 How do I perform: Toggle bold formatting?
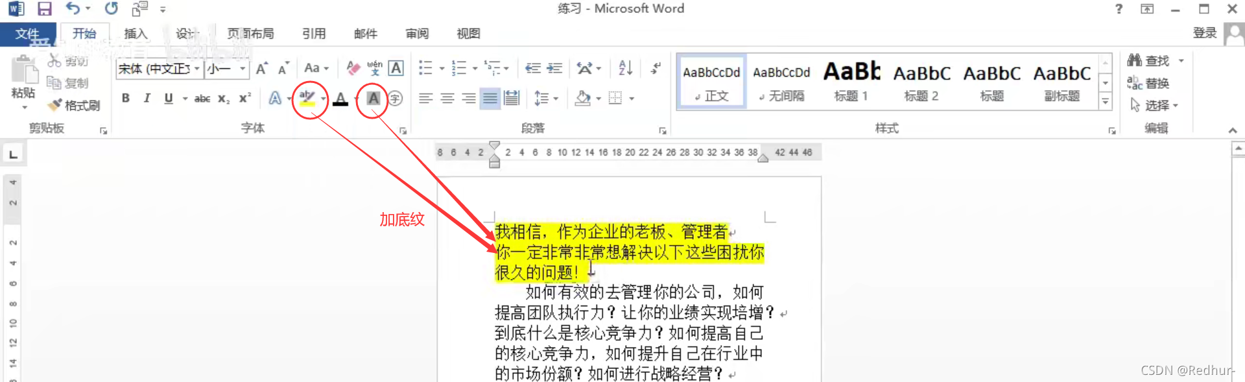[126, 98]
